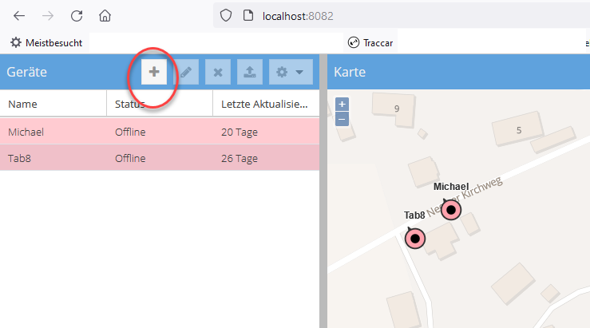Click the add device plus button

tap(154, 72)
